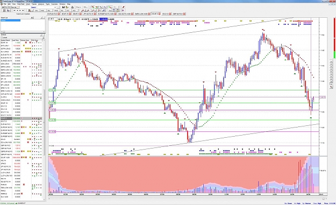Screen dimensions: 336x205
Task: Sort by the Last Price column header
Action: point(16,40)
